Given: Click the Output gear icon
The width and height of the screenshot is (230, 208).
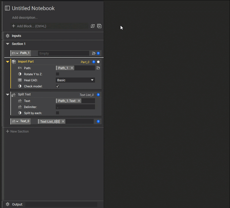Looking at the screenshot, I should [8, 204].
